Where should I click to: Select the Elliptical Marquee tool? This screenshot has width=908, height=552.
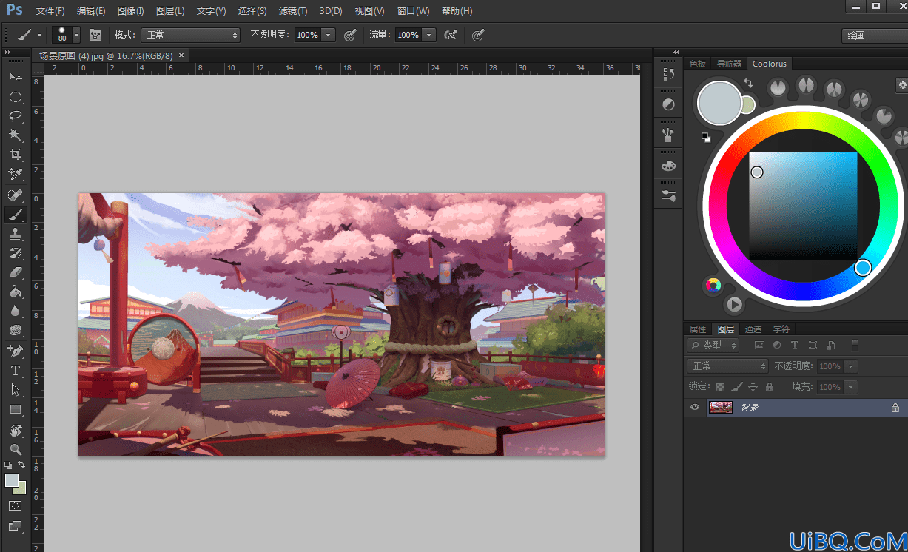point(15,97)
